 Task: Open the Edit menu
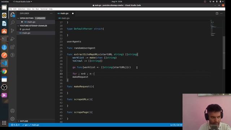[15, 9]
